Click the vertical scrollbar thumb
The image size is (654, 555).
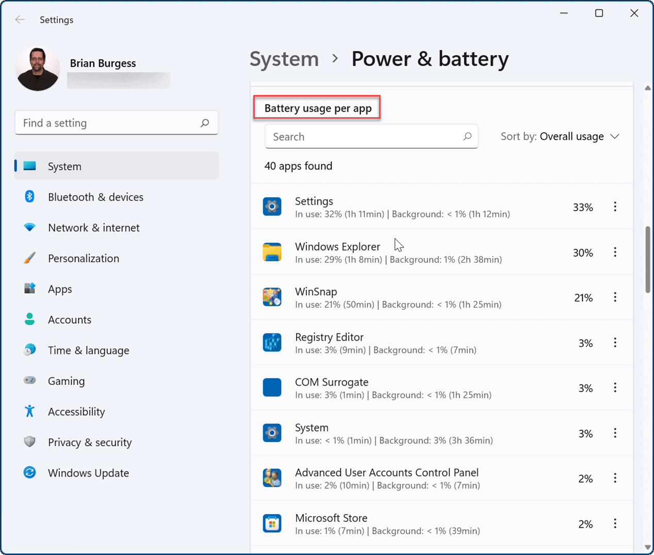point(648,260)
